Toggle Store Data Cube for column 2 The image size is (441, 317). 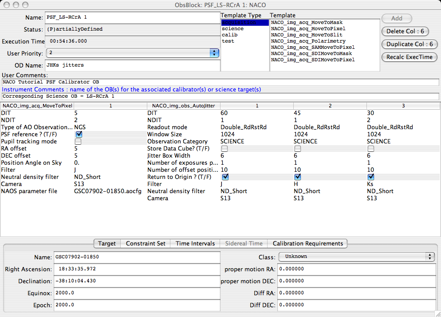[298, 148]
